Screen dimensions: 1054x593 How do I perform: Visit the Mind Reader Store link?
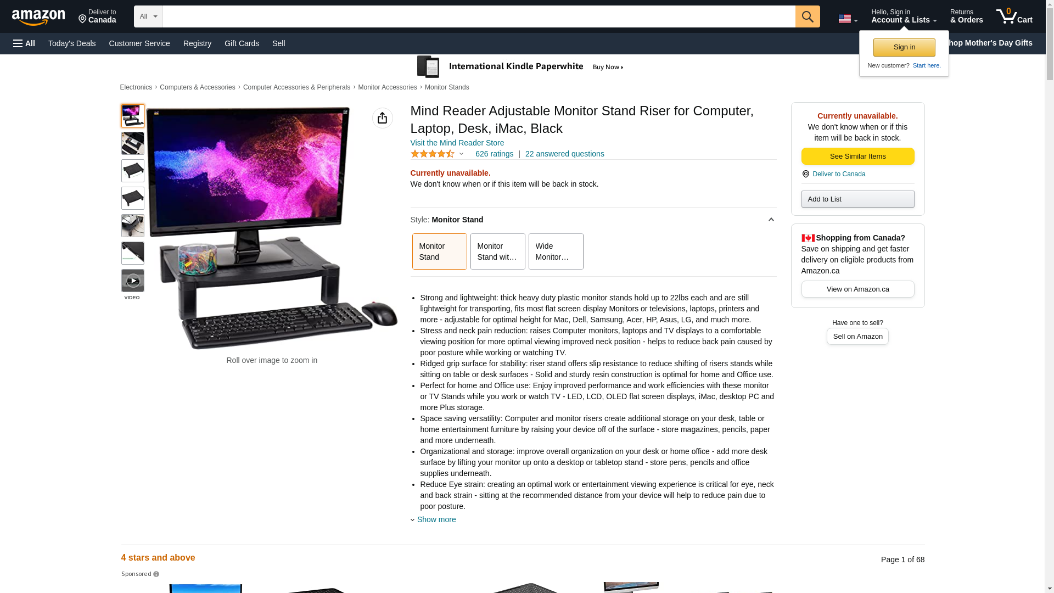(x=457, y=143)
